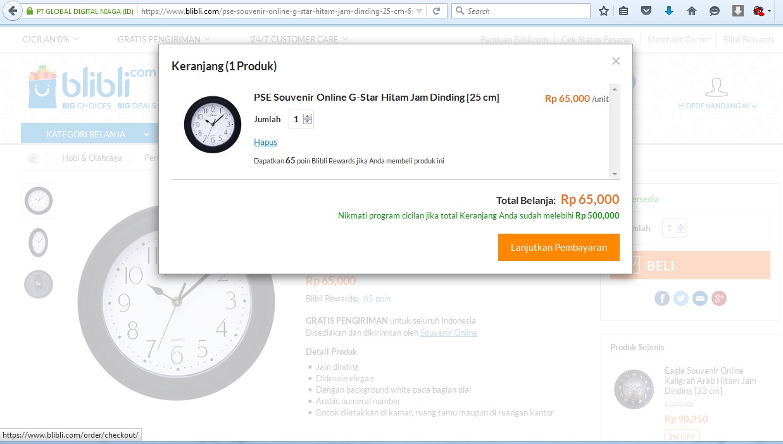This screenshot has height=444, width=783.
Task: Share the product on Facebook icon
Action: pyautogui.click(x=662, y=298)
